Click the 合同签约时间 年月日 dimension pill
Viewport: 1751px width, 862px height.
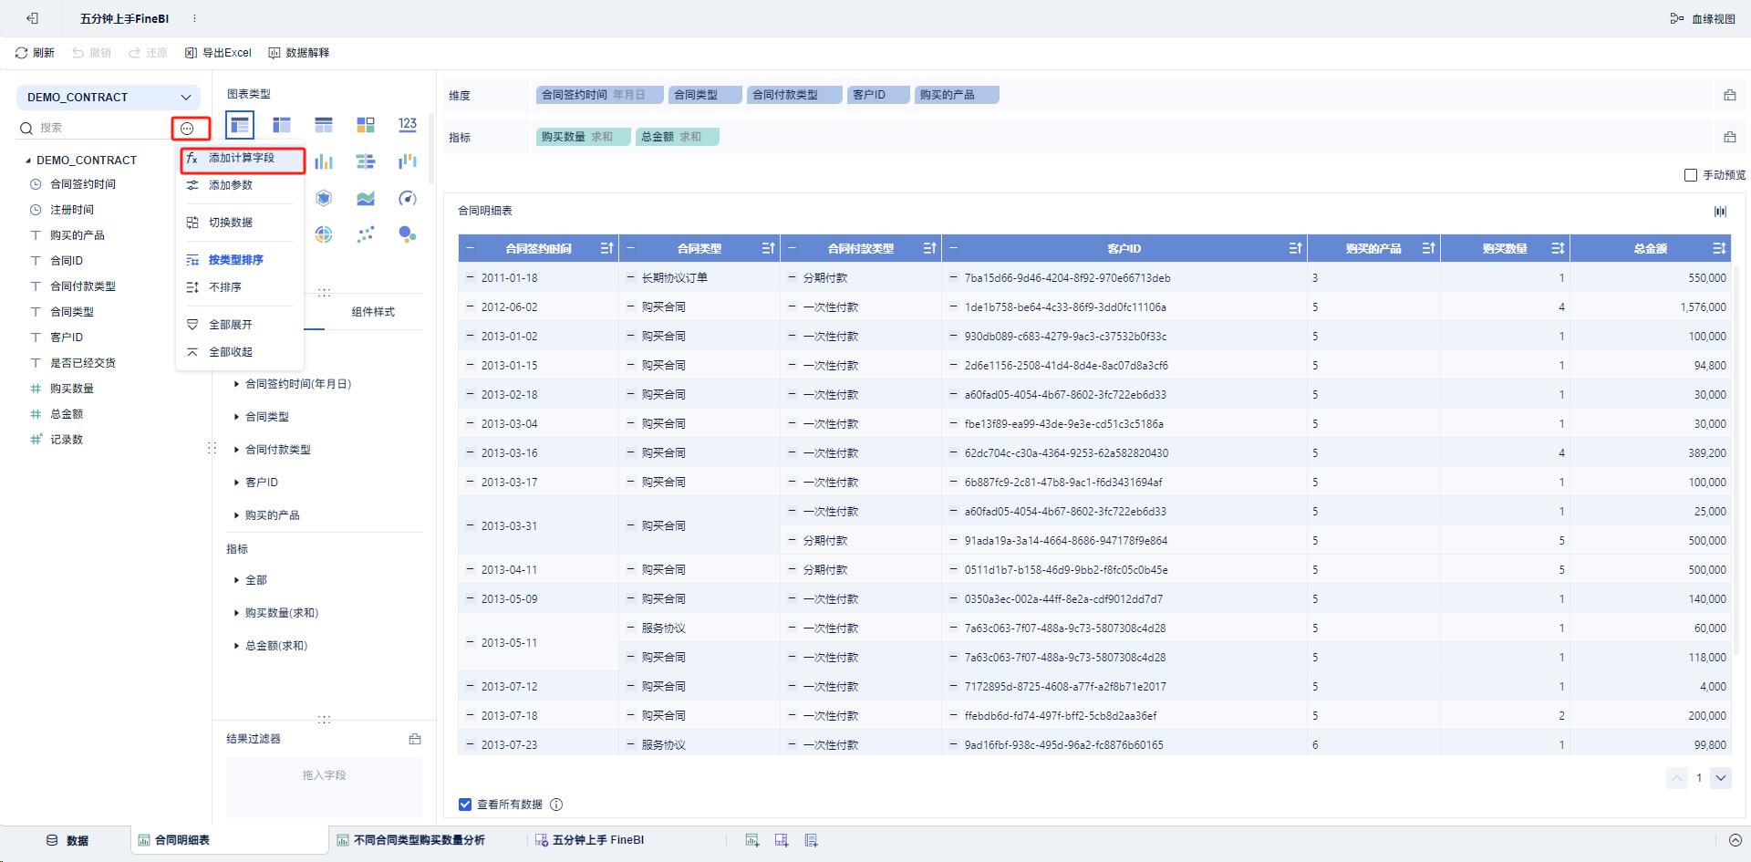click(599, 95)
